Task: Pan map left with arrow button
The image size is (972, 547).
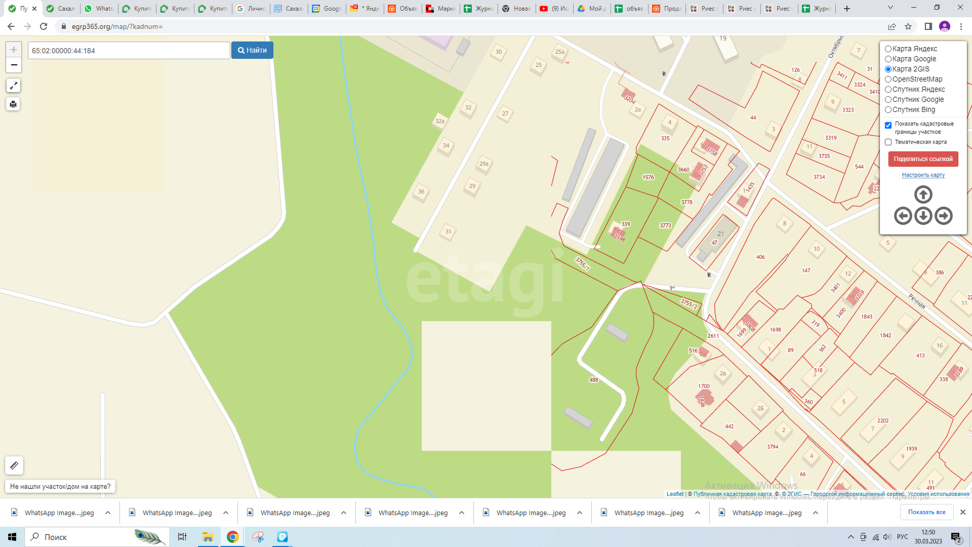Action: point(903,216)
